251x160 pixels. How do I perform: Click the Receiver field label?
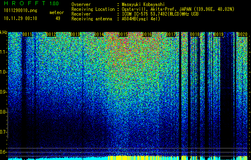point(81,14)
